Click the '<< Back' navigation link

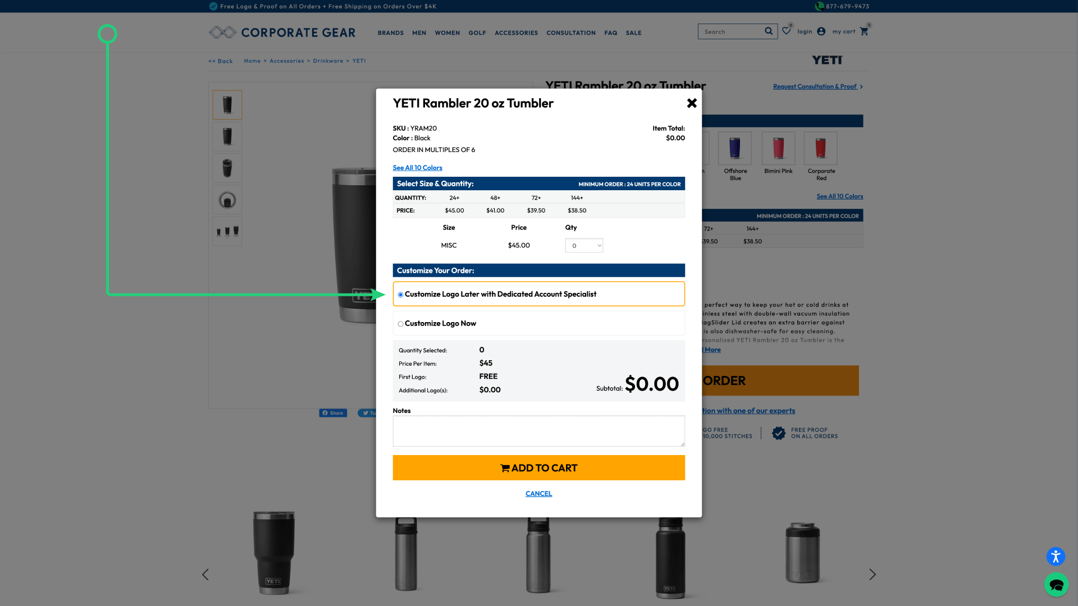(220, 61)
